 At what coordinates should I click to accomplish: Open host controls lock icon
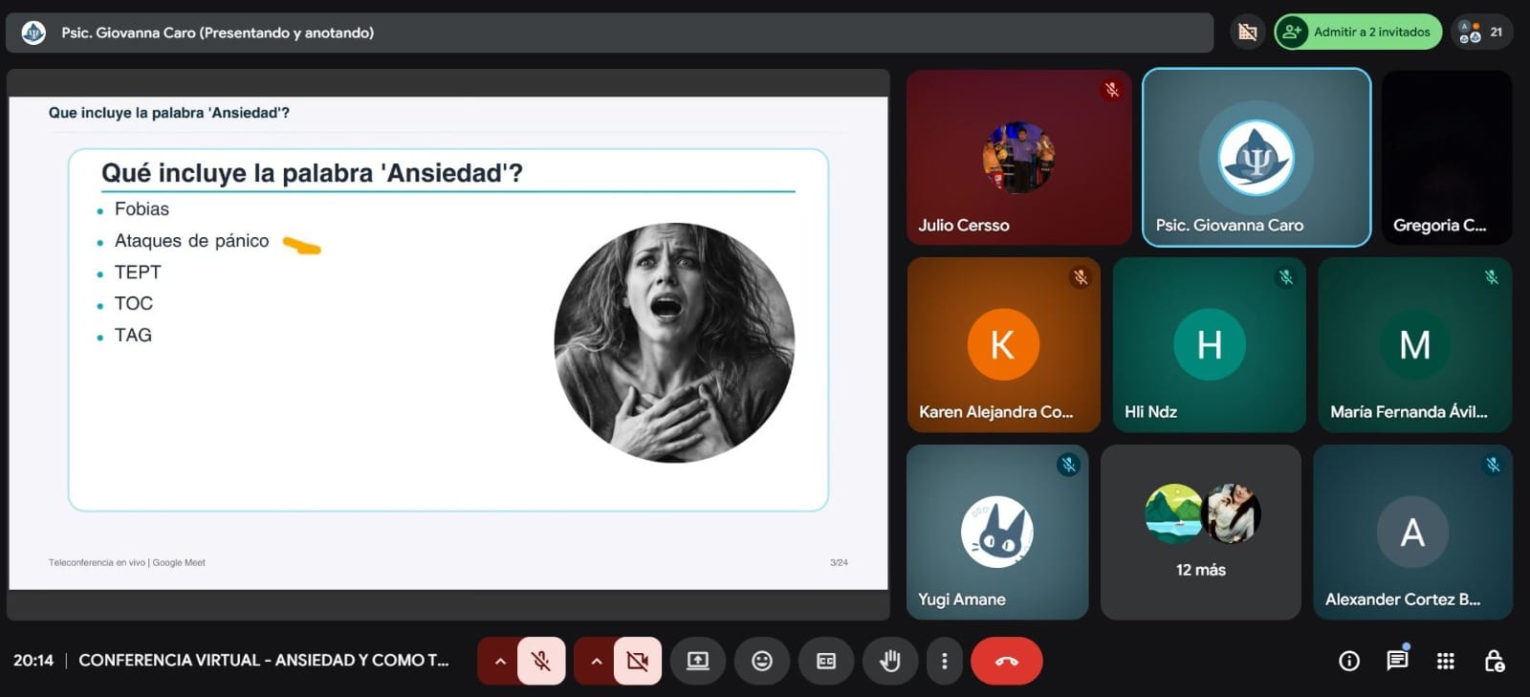pos(1494,661)
